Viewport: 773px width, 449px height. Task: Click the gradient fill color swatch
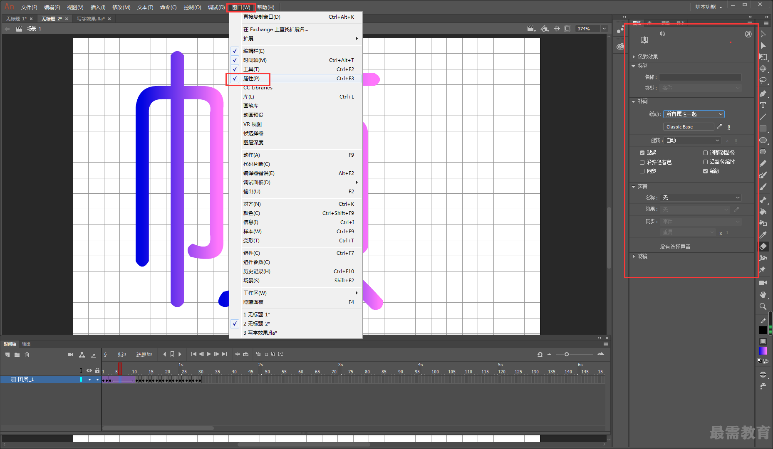(x=763, y=351)
